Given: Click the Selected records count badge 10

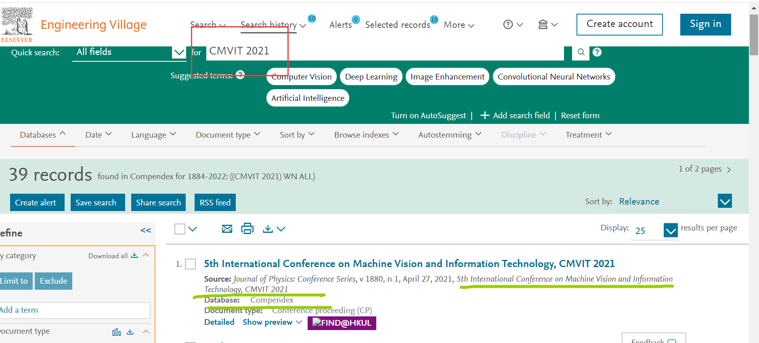Looking at the screenshot, I should [434, 19].
